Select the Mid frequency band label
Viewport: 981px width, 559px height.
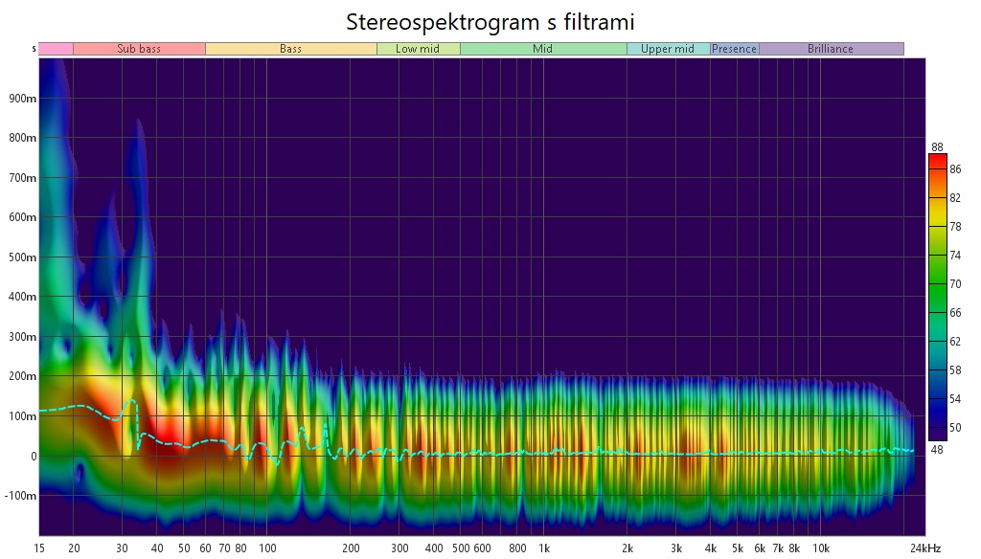pos(542,49)
